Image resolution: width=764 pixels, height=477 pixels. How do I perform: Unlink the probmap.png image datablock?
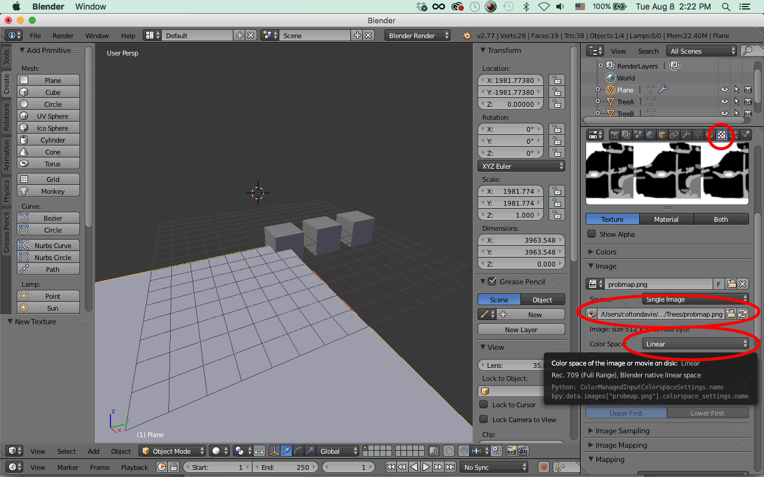coord(743,284)
